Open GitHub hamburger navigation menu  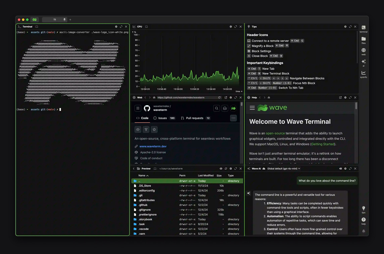pos(138,108)
